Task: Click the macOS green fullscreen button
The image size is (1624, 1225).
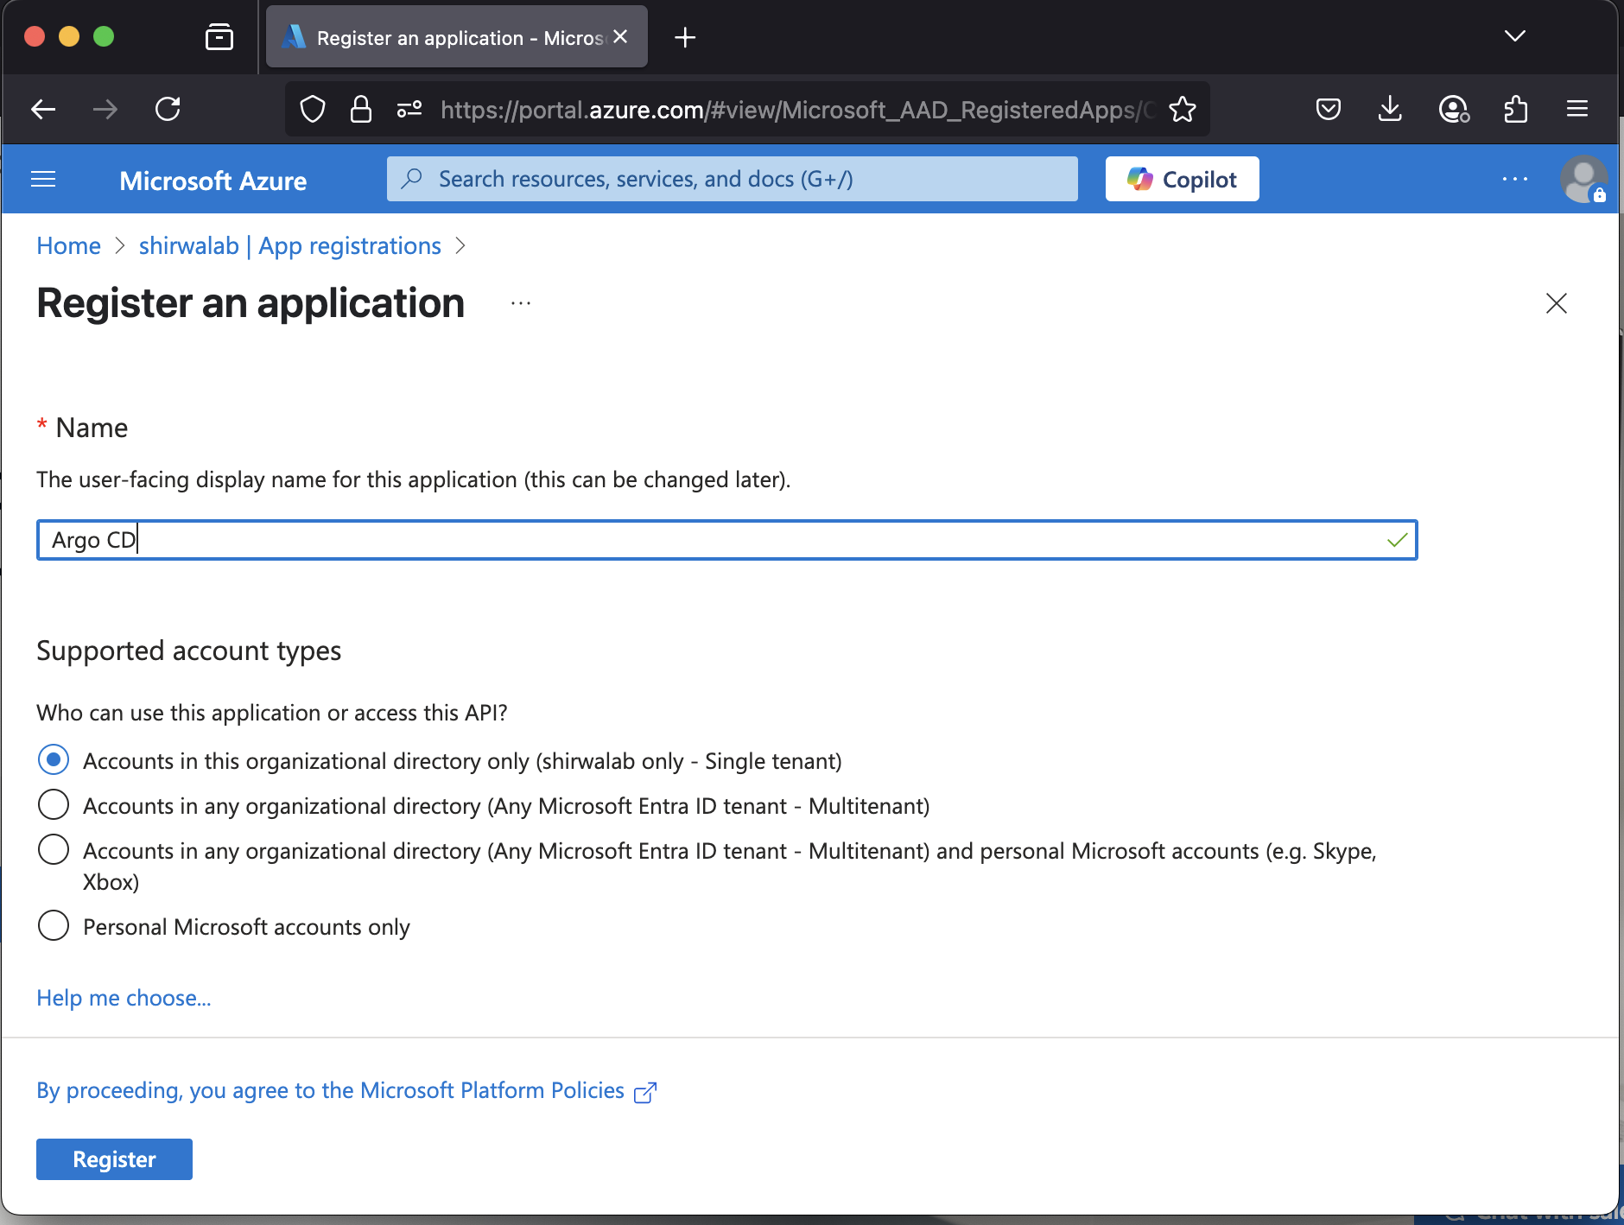Action: [104, 36]
